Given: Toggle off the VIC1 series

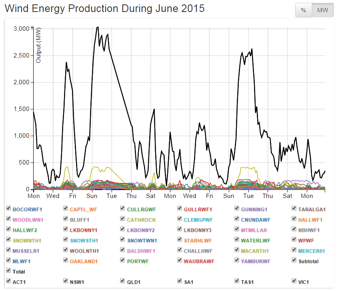Looking at the screenshot, I should [294, 281].
